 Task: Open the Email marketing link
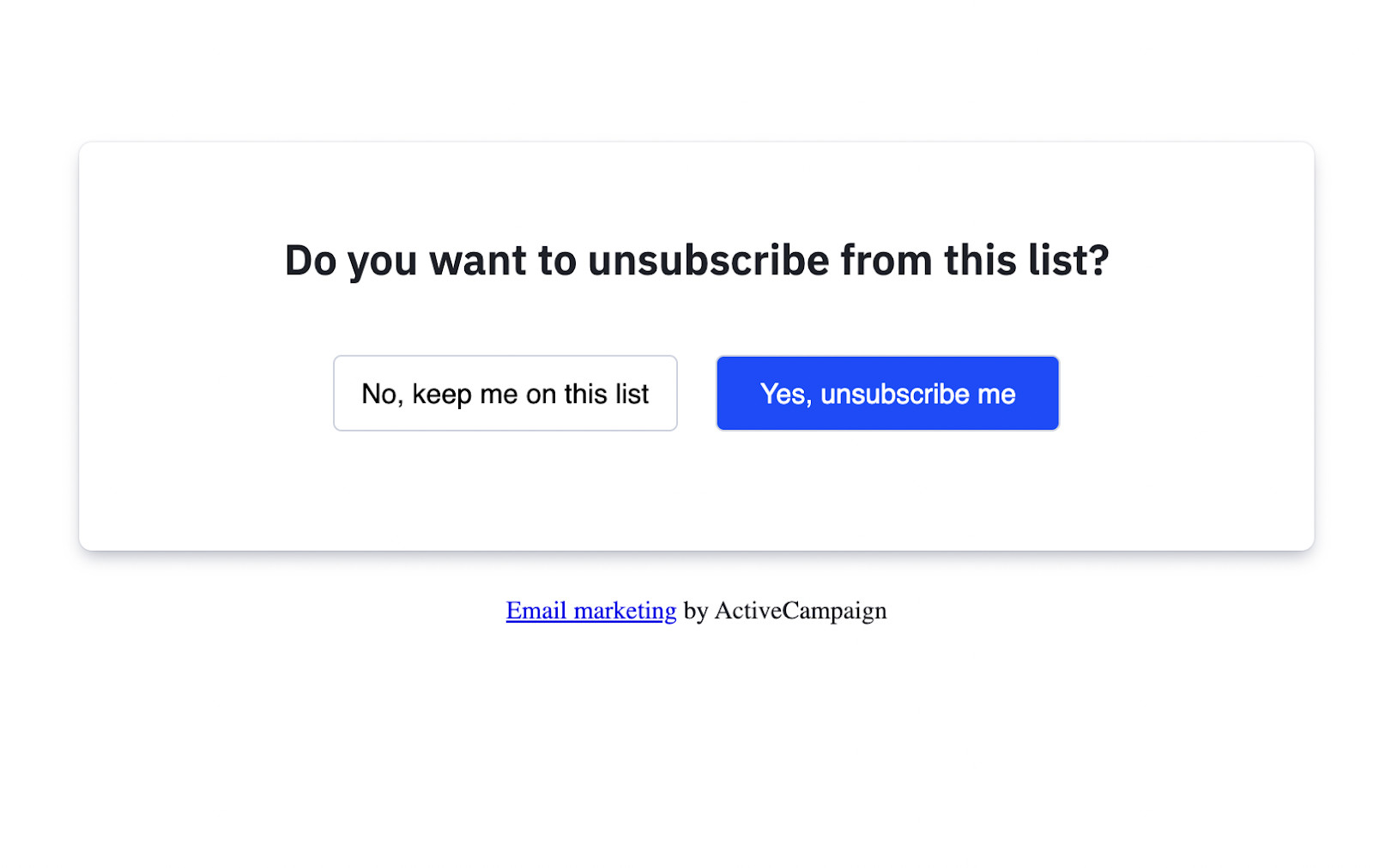tap(590, 611)
